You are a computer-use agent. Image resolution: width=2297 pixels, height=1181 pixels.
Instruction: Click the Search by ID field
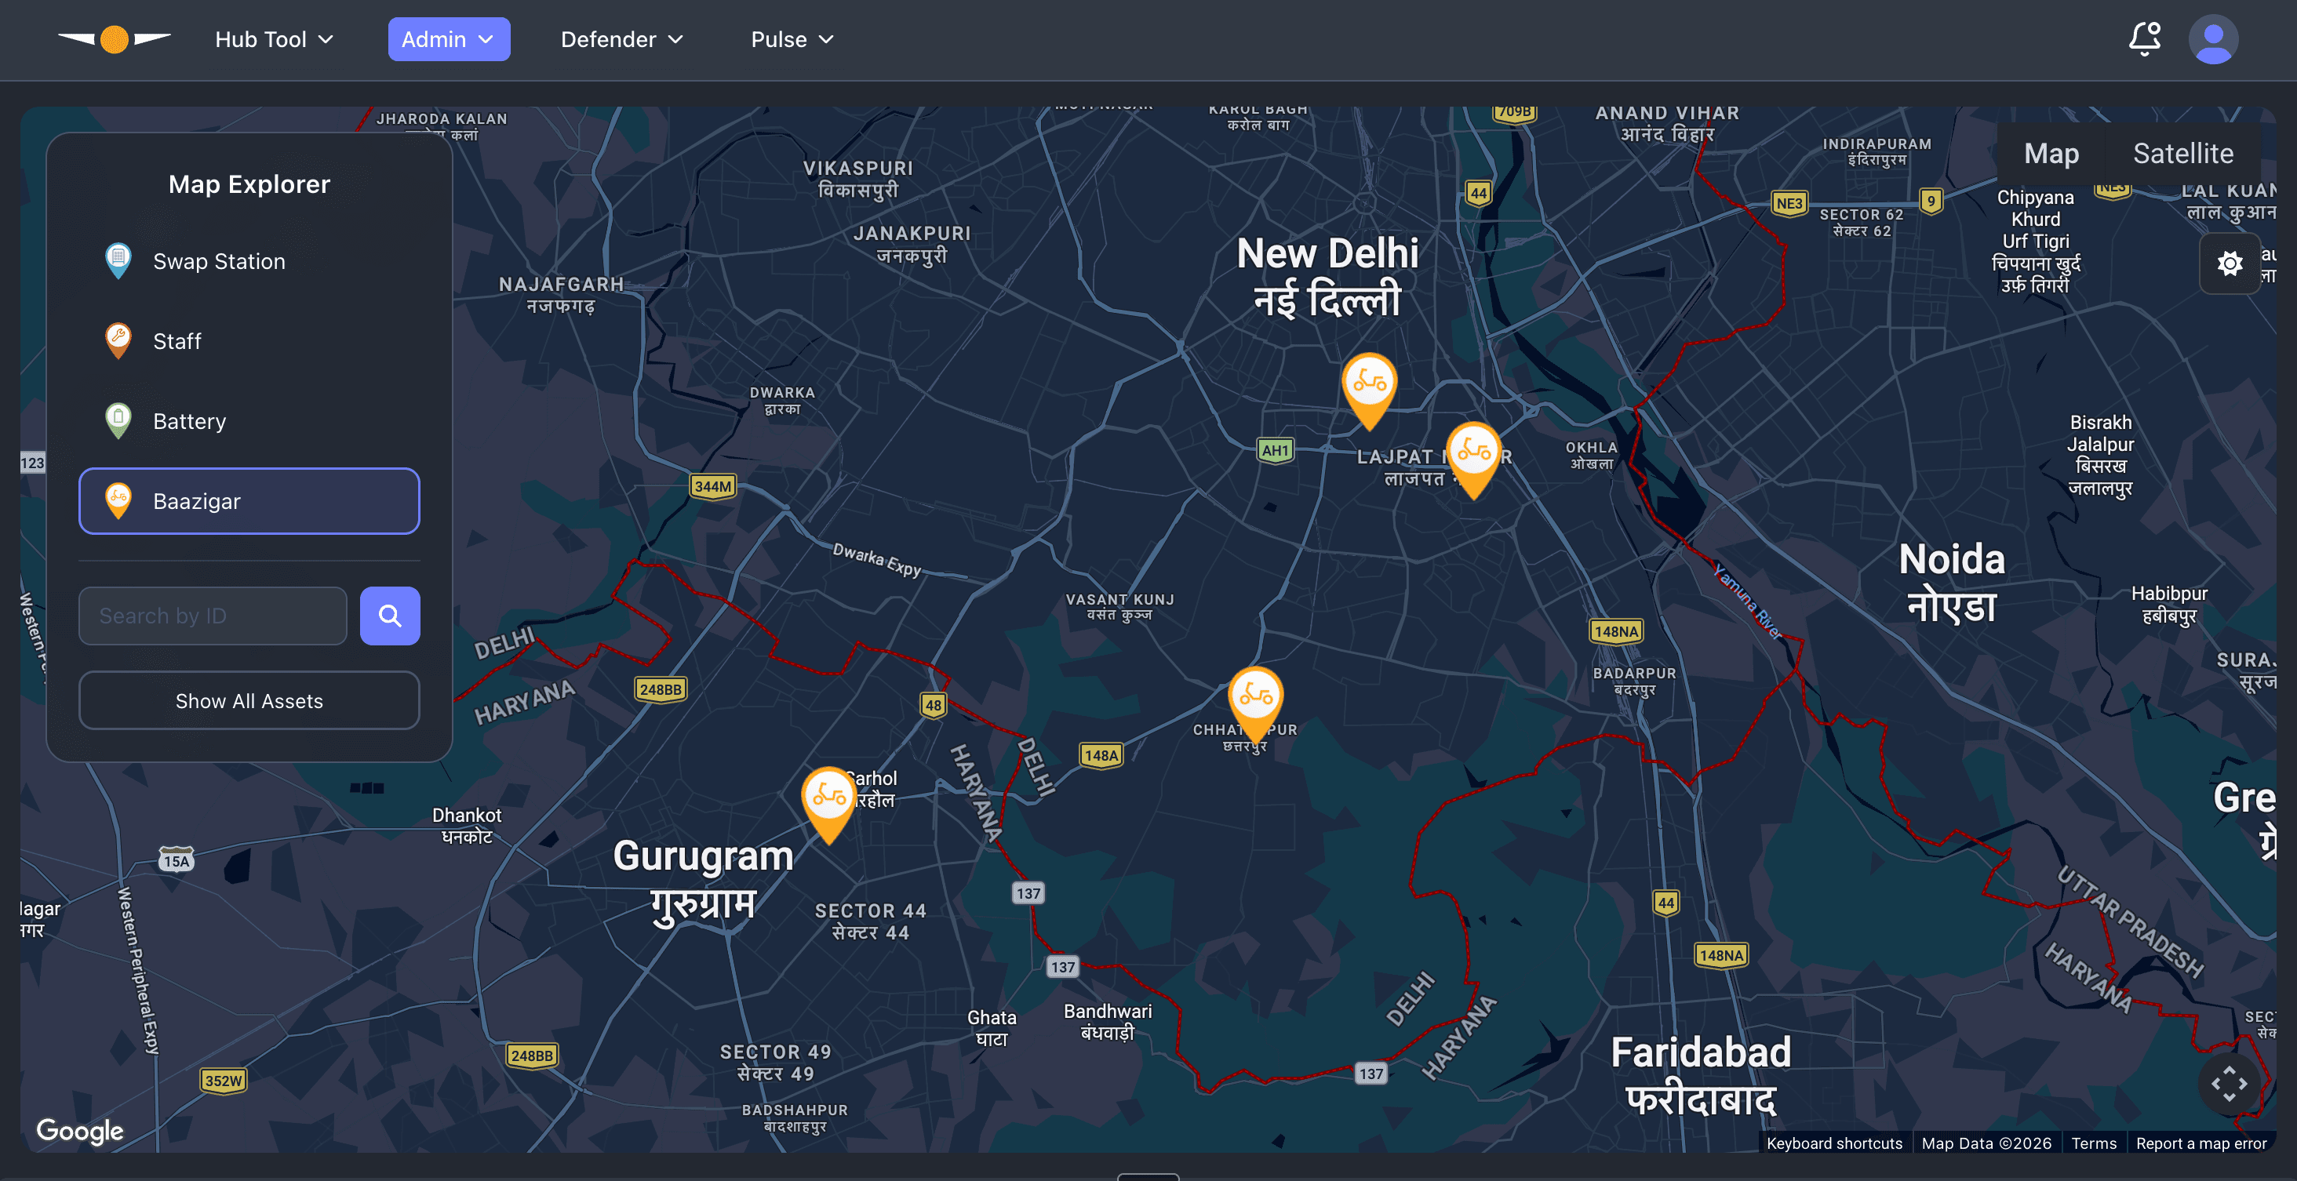pos(213,616)
